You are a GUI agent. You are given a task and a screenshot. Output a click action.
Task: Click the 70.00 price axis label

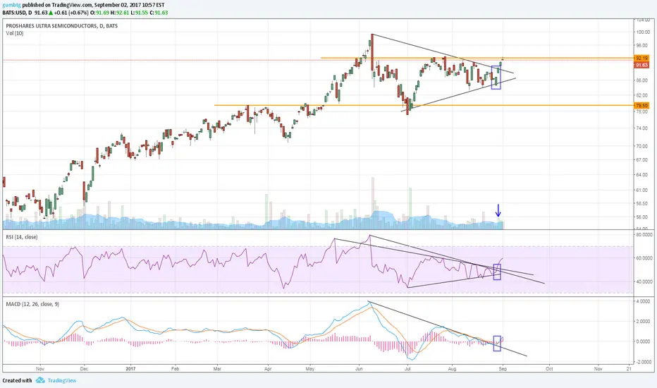click(642, 147)
